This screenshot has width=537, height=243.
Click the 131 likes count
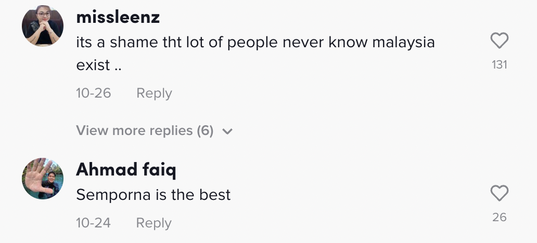tap(499, 65)
